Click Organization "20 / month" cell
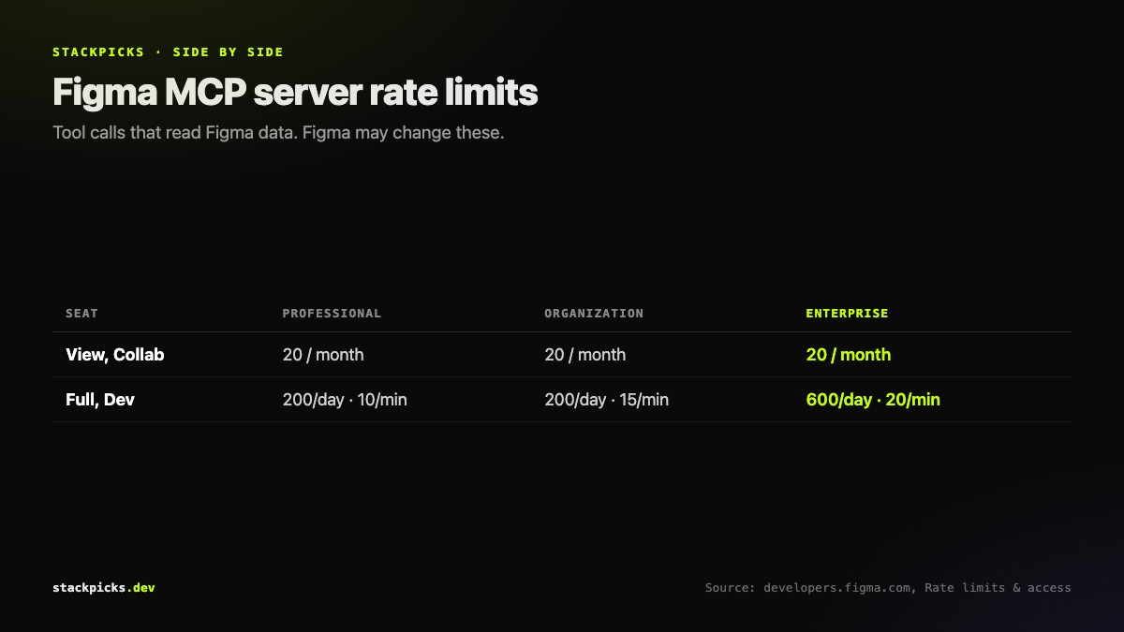 pos(584,355)
